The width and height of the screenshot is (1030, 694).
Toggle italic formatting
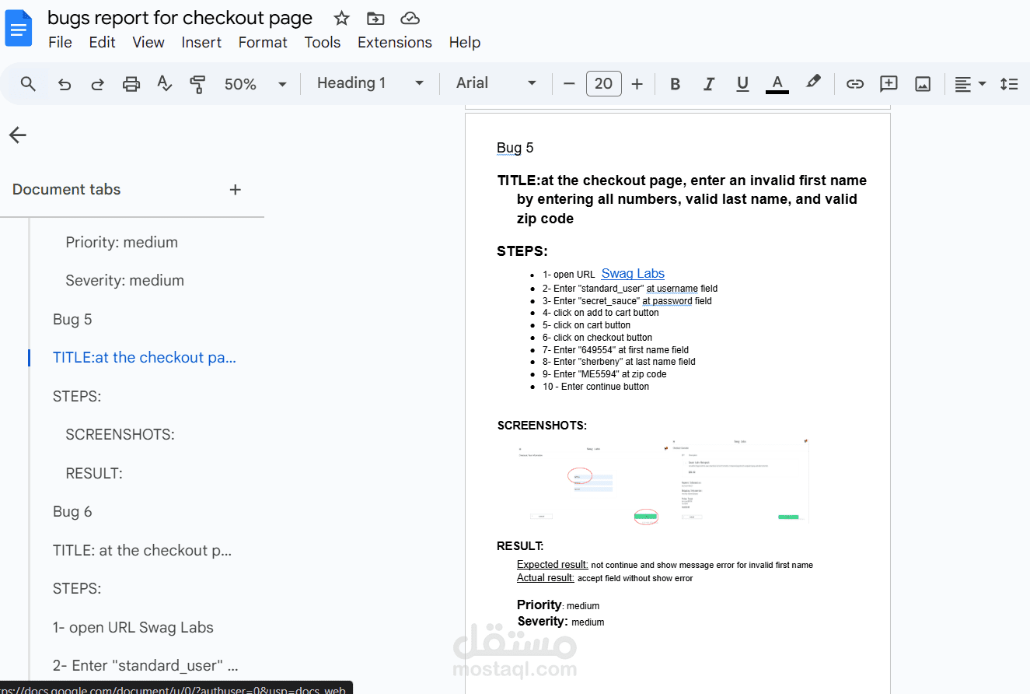pyautogui.click(x=708, y=84)
